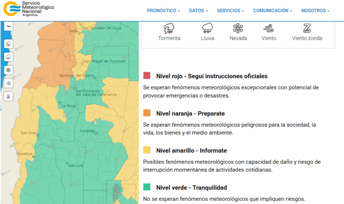Click 'Nivel verde - Tranquilidad' heading

(192, 187)
